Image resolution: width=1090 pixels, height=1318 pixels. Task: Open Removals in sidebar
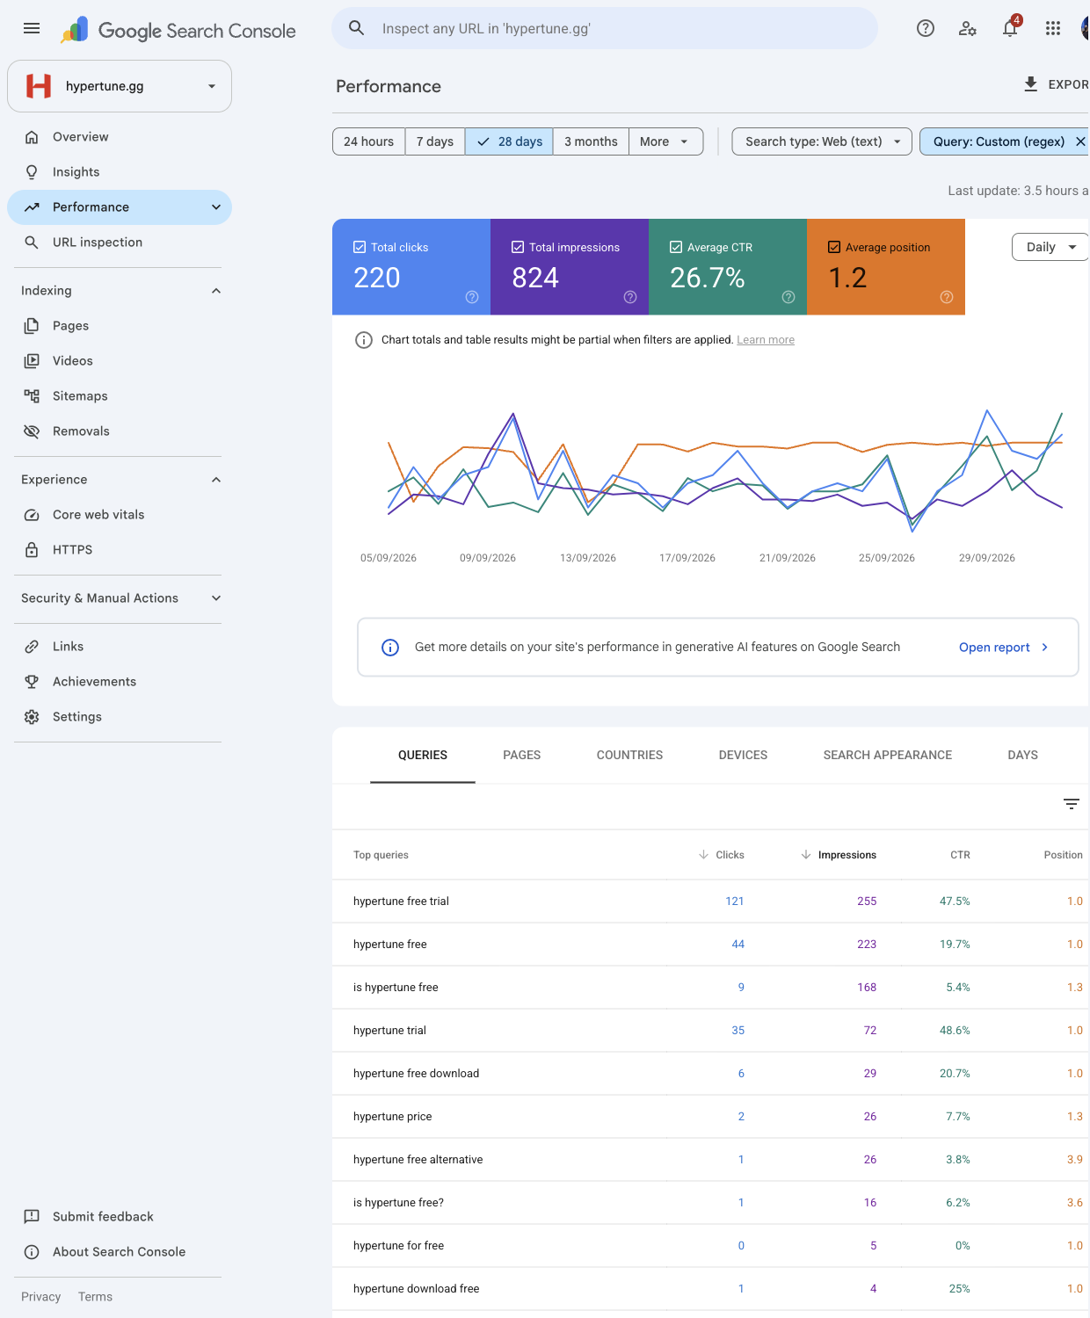120,431
